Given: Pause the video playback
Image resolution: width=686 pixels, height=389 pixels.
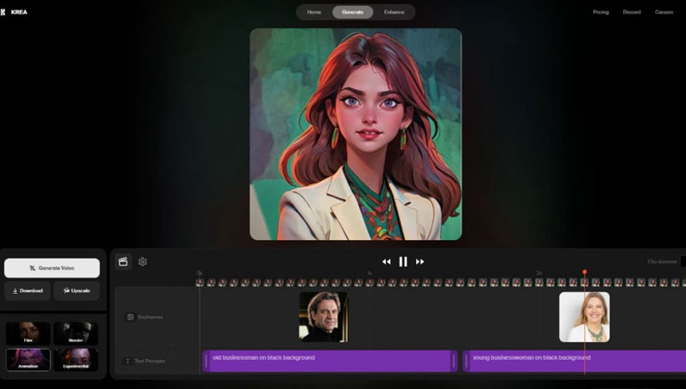Looking at the screenshot, I should pos(403,261).
